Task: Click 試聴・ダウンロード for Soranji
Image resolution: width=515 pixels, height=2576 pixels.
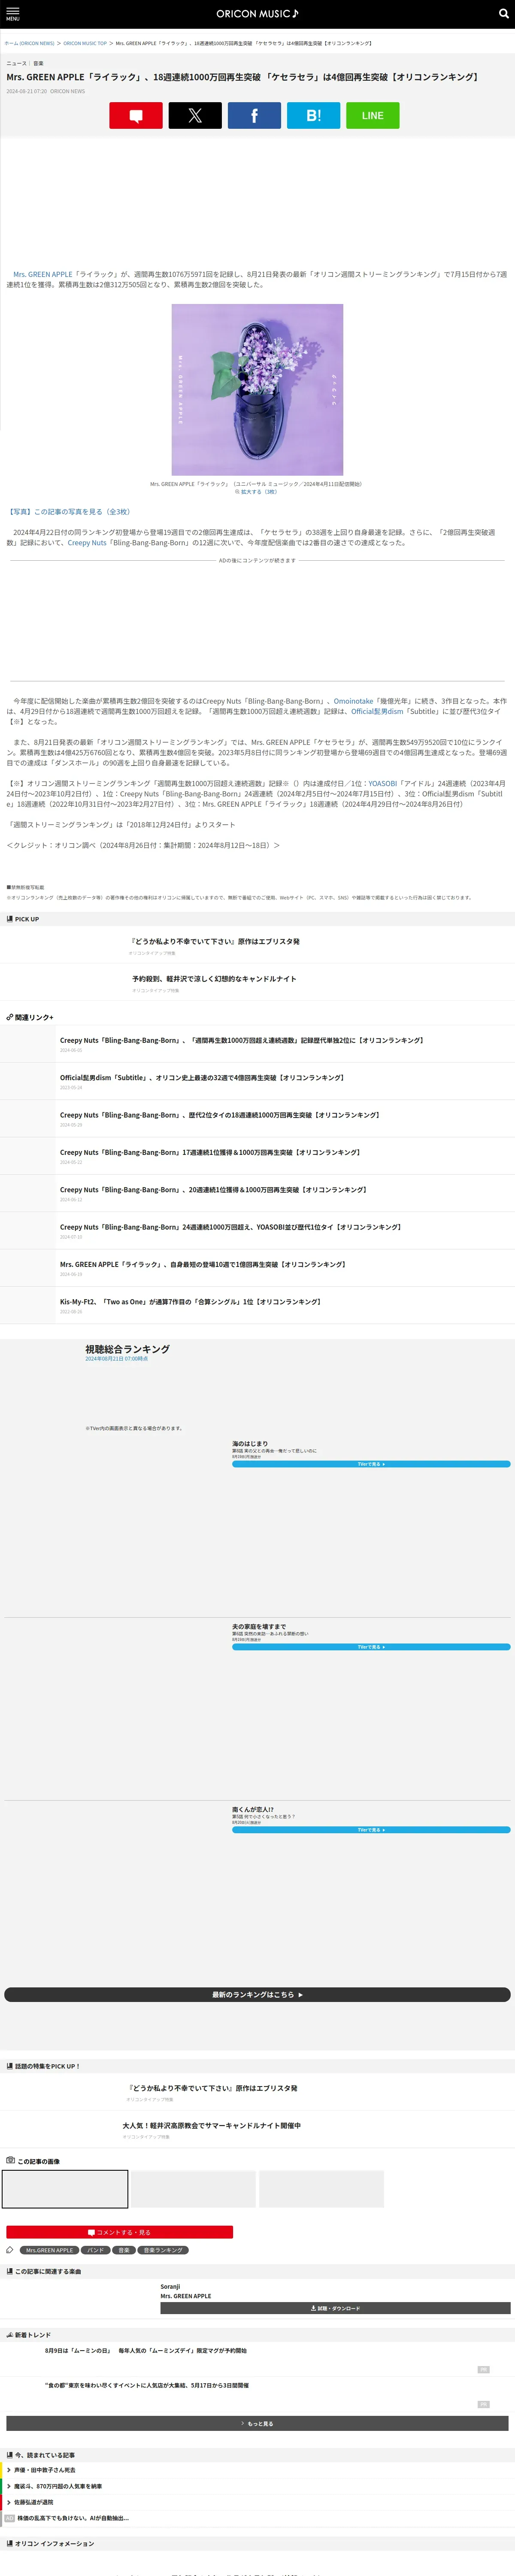Action: (335, 2309)
